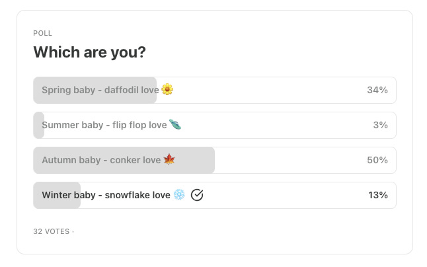
Task: Pick Winter baby - snowflake love option
Action: pos(106,195)
